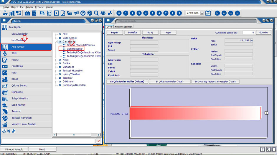Image resolution: width=277 pixels, height=155 pixels.
Task: Click the eraser icon beside search field
Action: (98, 141)
